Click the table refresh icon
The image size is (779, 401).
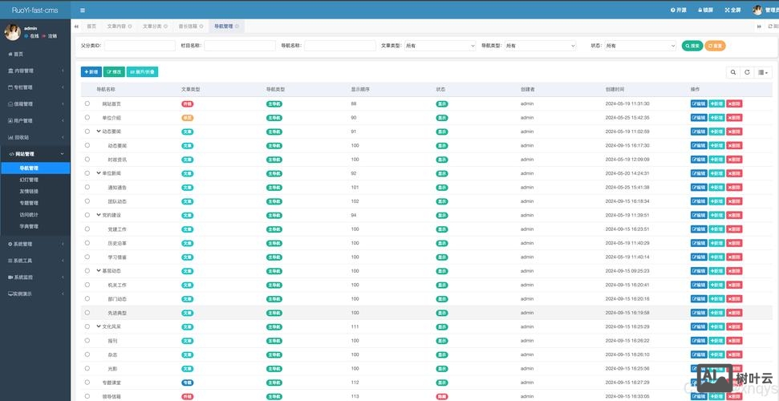click(747, 72)
